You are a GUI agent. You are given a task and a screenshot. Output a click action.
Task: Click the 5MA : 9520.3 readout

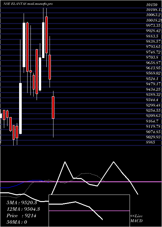point(22,203)
